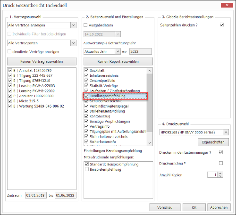The image size is (236, 215).
Task: Decrease 'Anzahl Kopien' with down arrow
Action: 220,176
